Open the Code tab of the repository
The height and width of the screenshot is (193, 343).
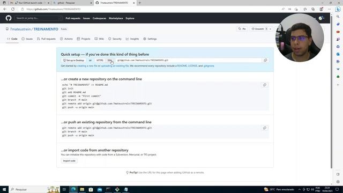[x=12, y=39]
